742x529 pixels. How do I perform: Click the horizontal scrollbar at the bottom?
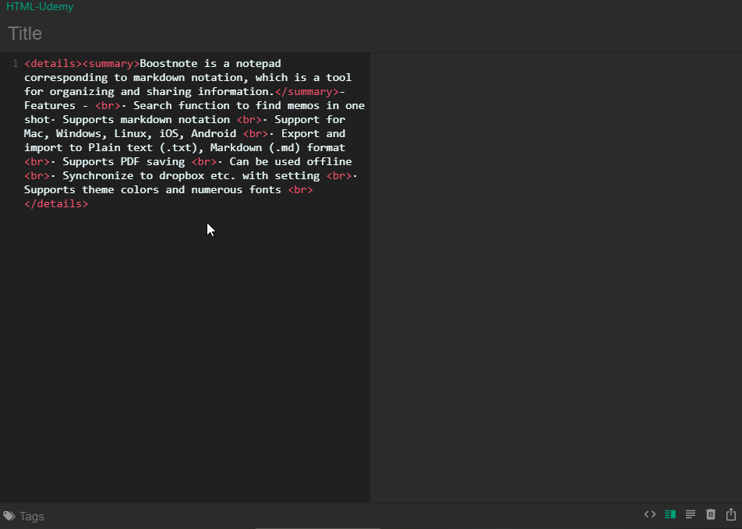pyautogui.click(x=317, y=527)
